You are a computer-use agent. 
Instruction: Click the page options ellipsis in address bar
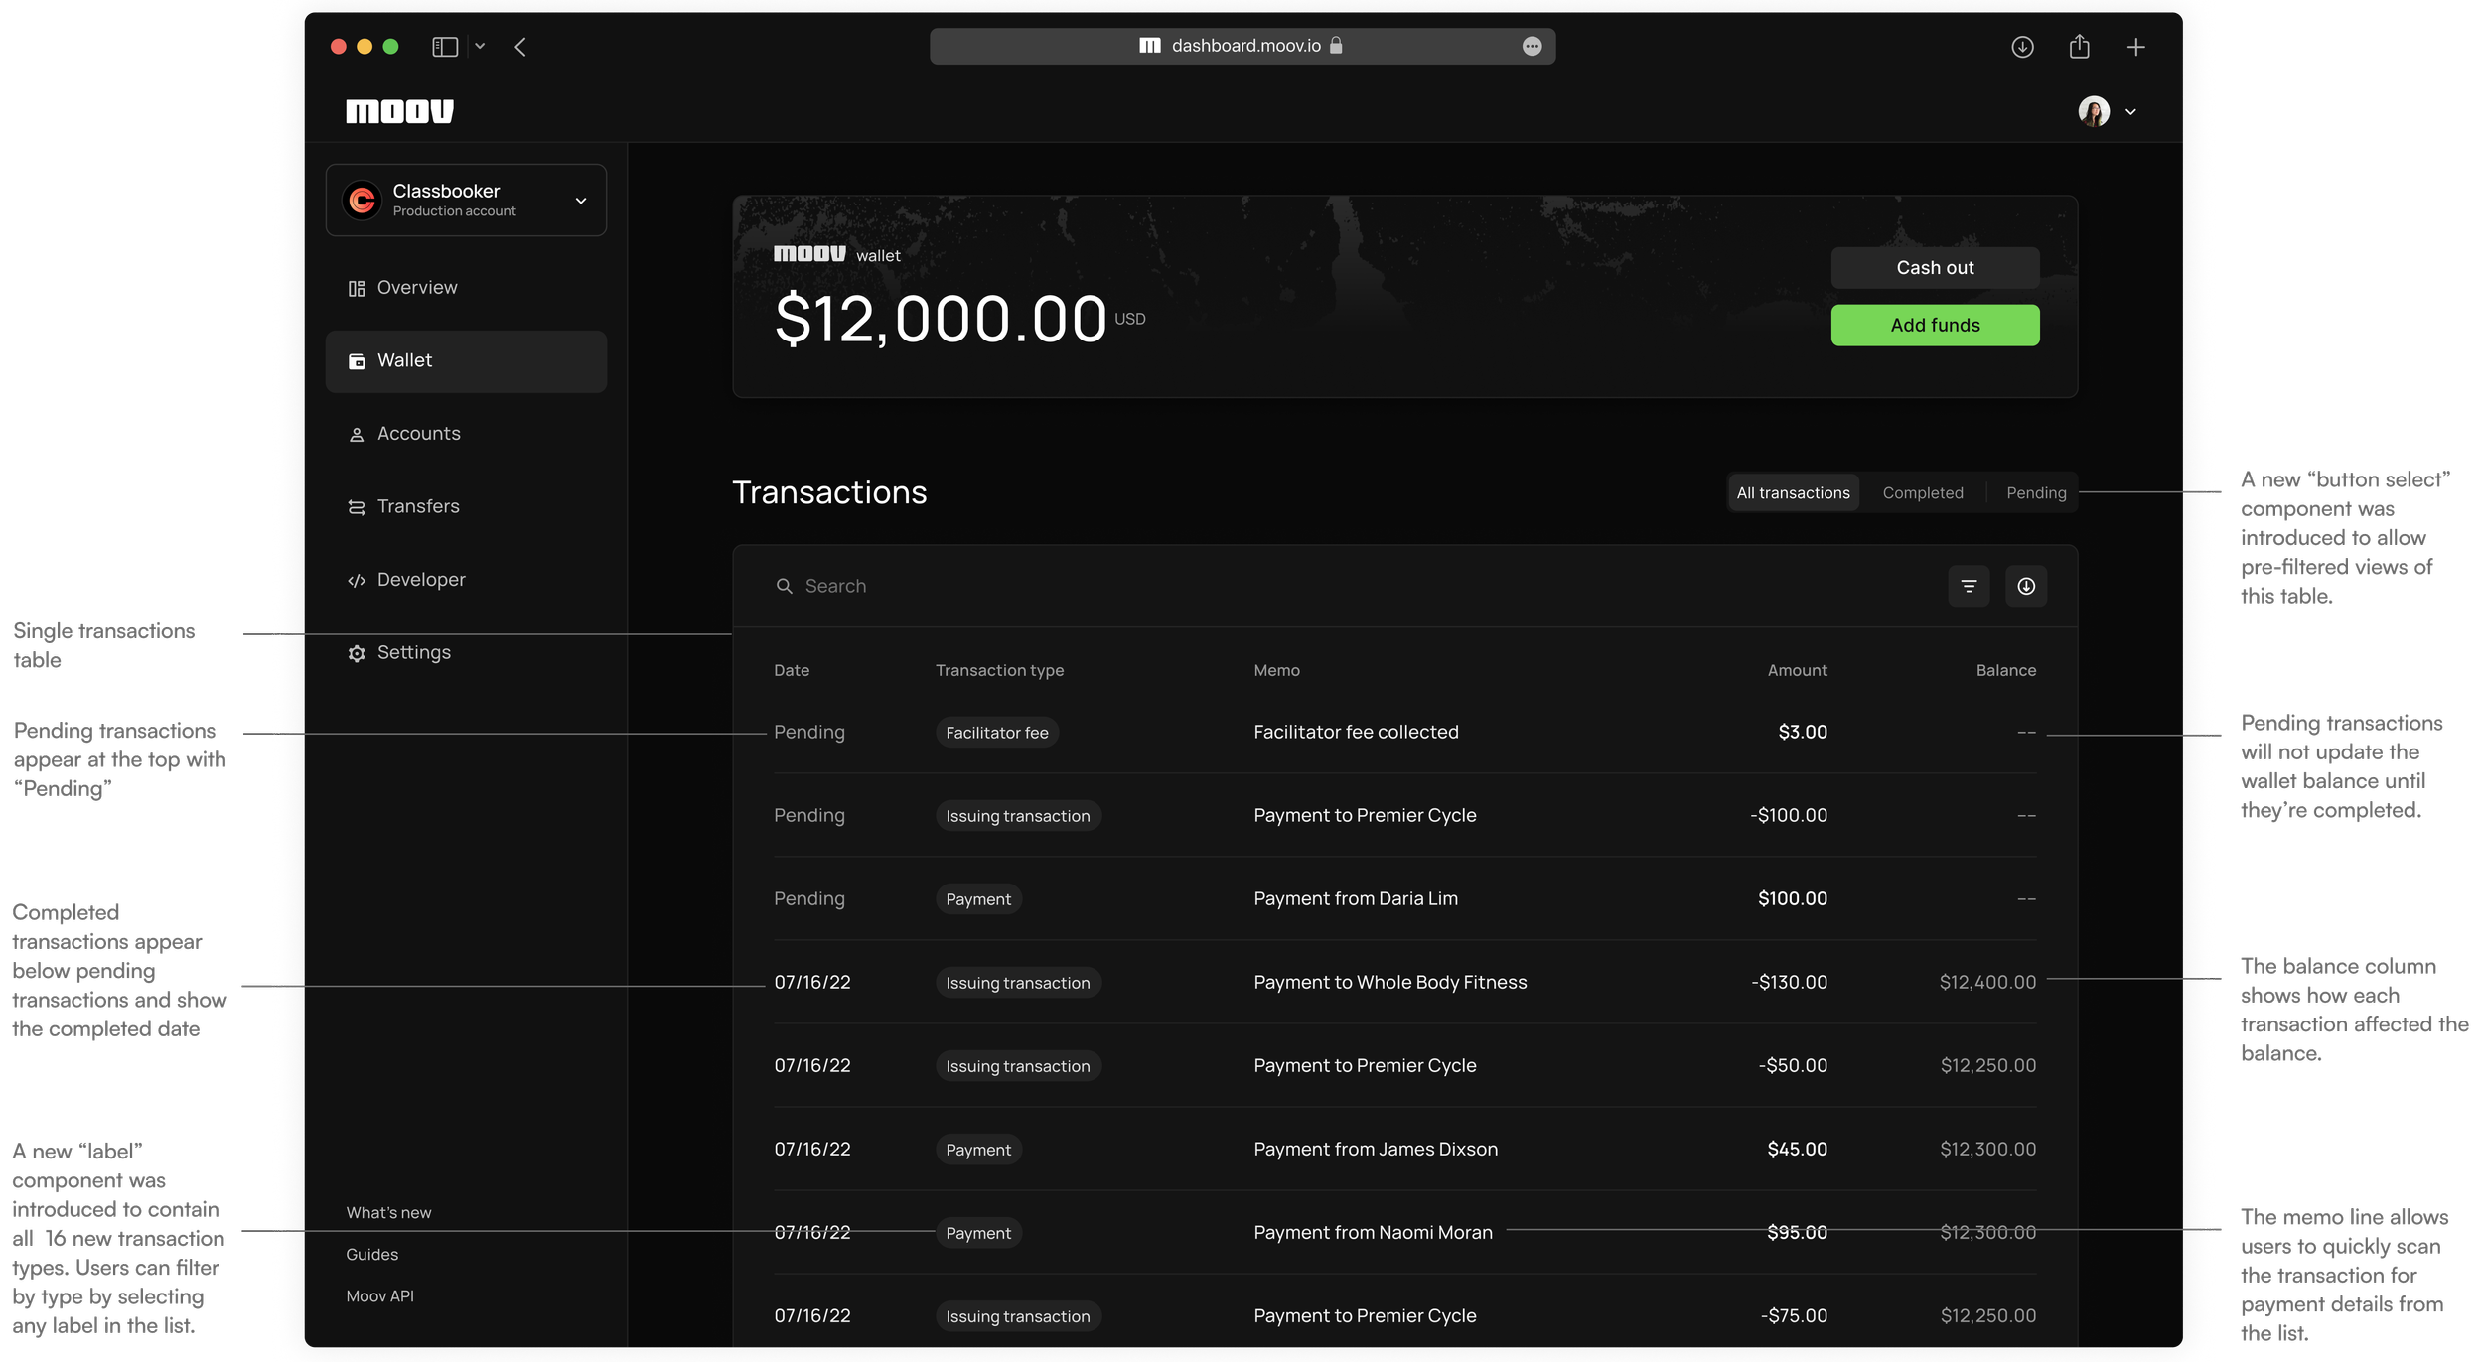[1532, 46]
